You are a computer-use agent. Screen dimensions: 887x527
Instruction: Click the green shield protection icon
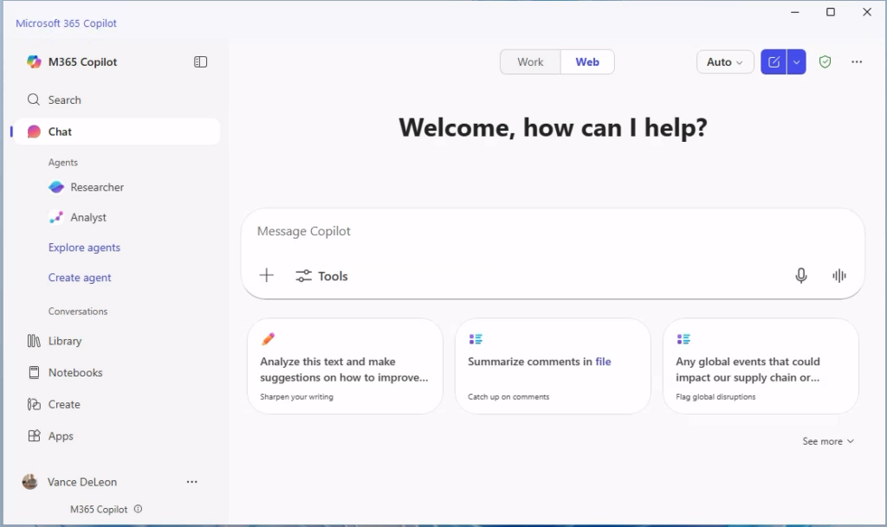pyautogui.click(x=825, y=62)
